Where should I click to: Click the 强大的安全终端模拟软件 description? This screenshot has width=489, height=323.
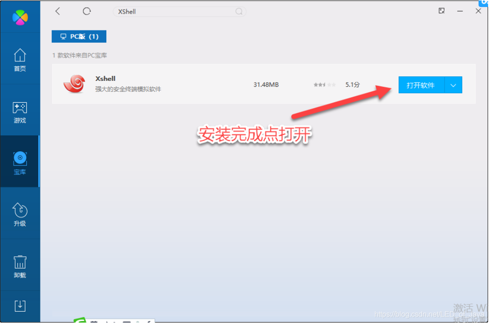128,89
